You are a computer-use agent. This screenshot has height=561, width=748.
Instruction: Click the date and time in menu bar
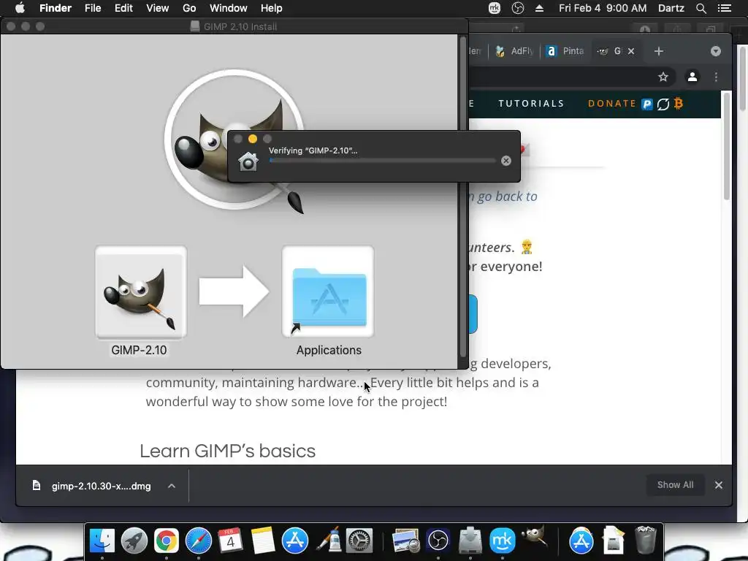(603, 8)
